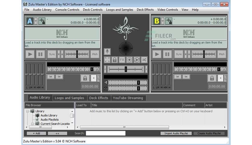This screenshot has height=145, width=252.
Task: Switch to the Deck Effects tab
Action: 99,98
